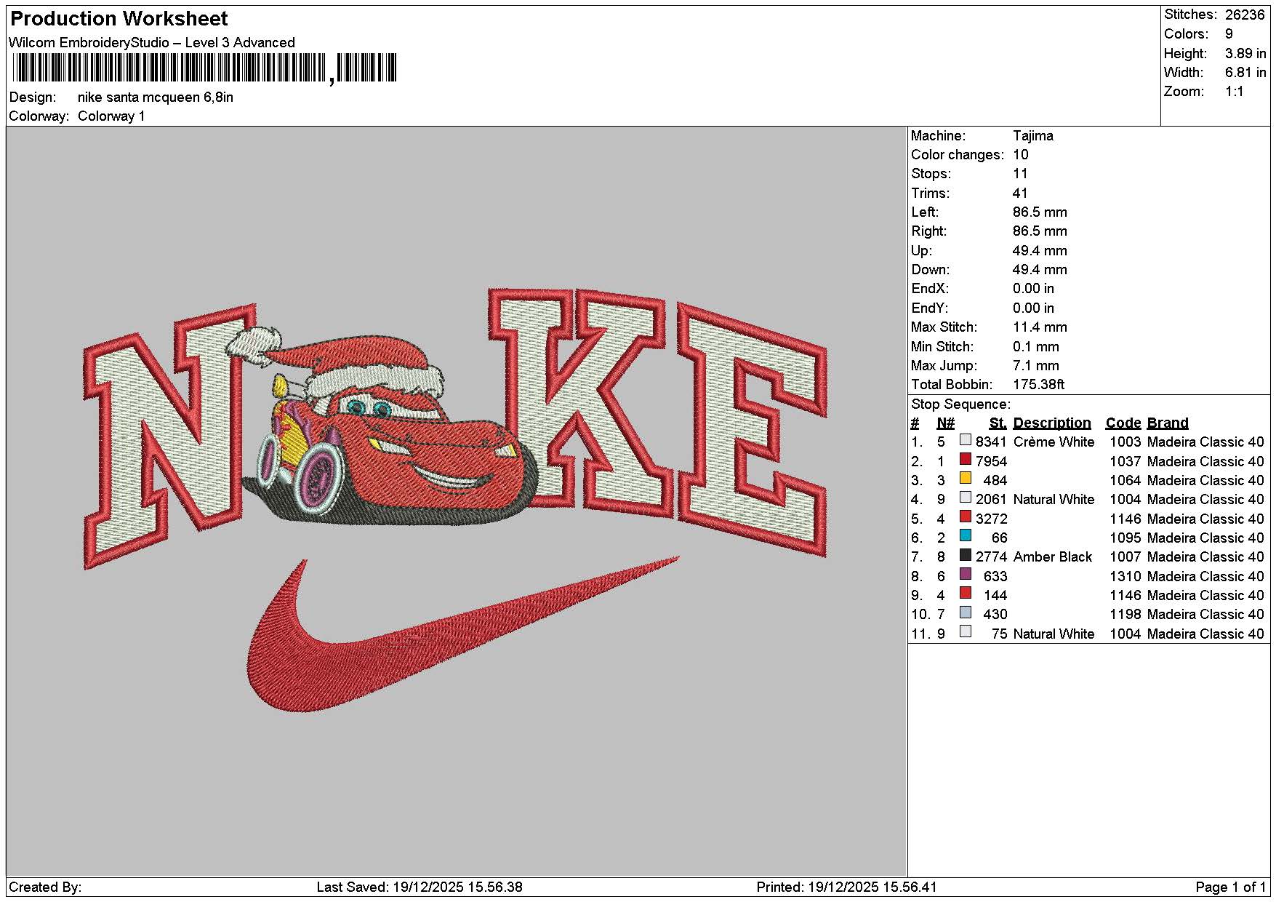Click the Max Jump value 7.1 mm

pos(1036,366)
